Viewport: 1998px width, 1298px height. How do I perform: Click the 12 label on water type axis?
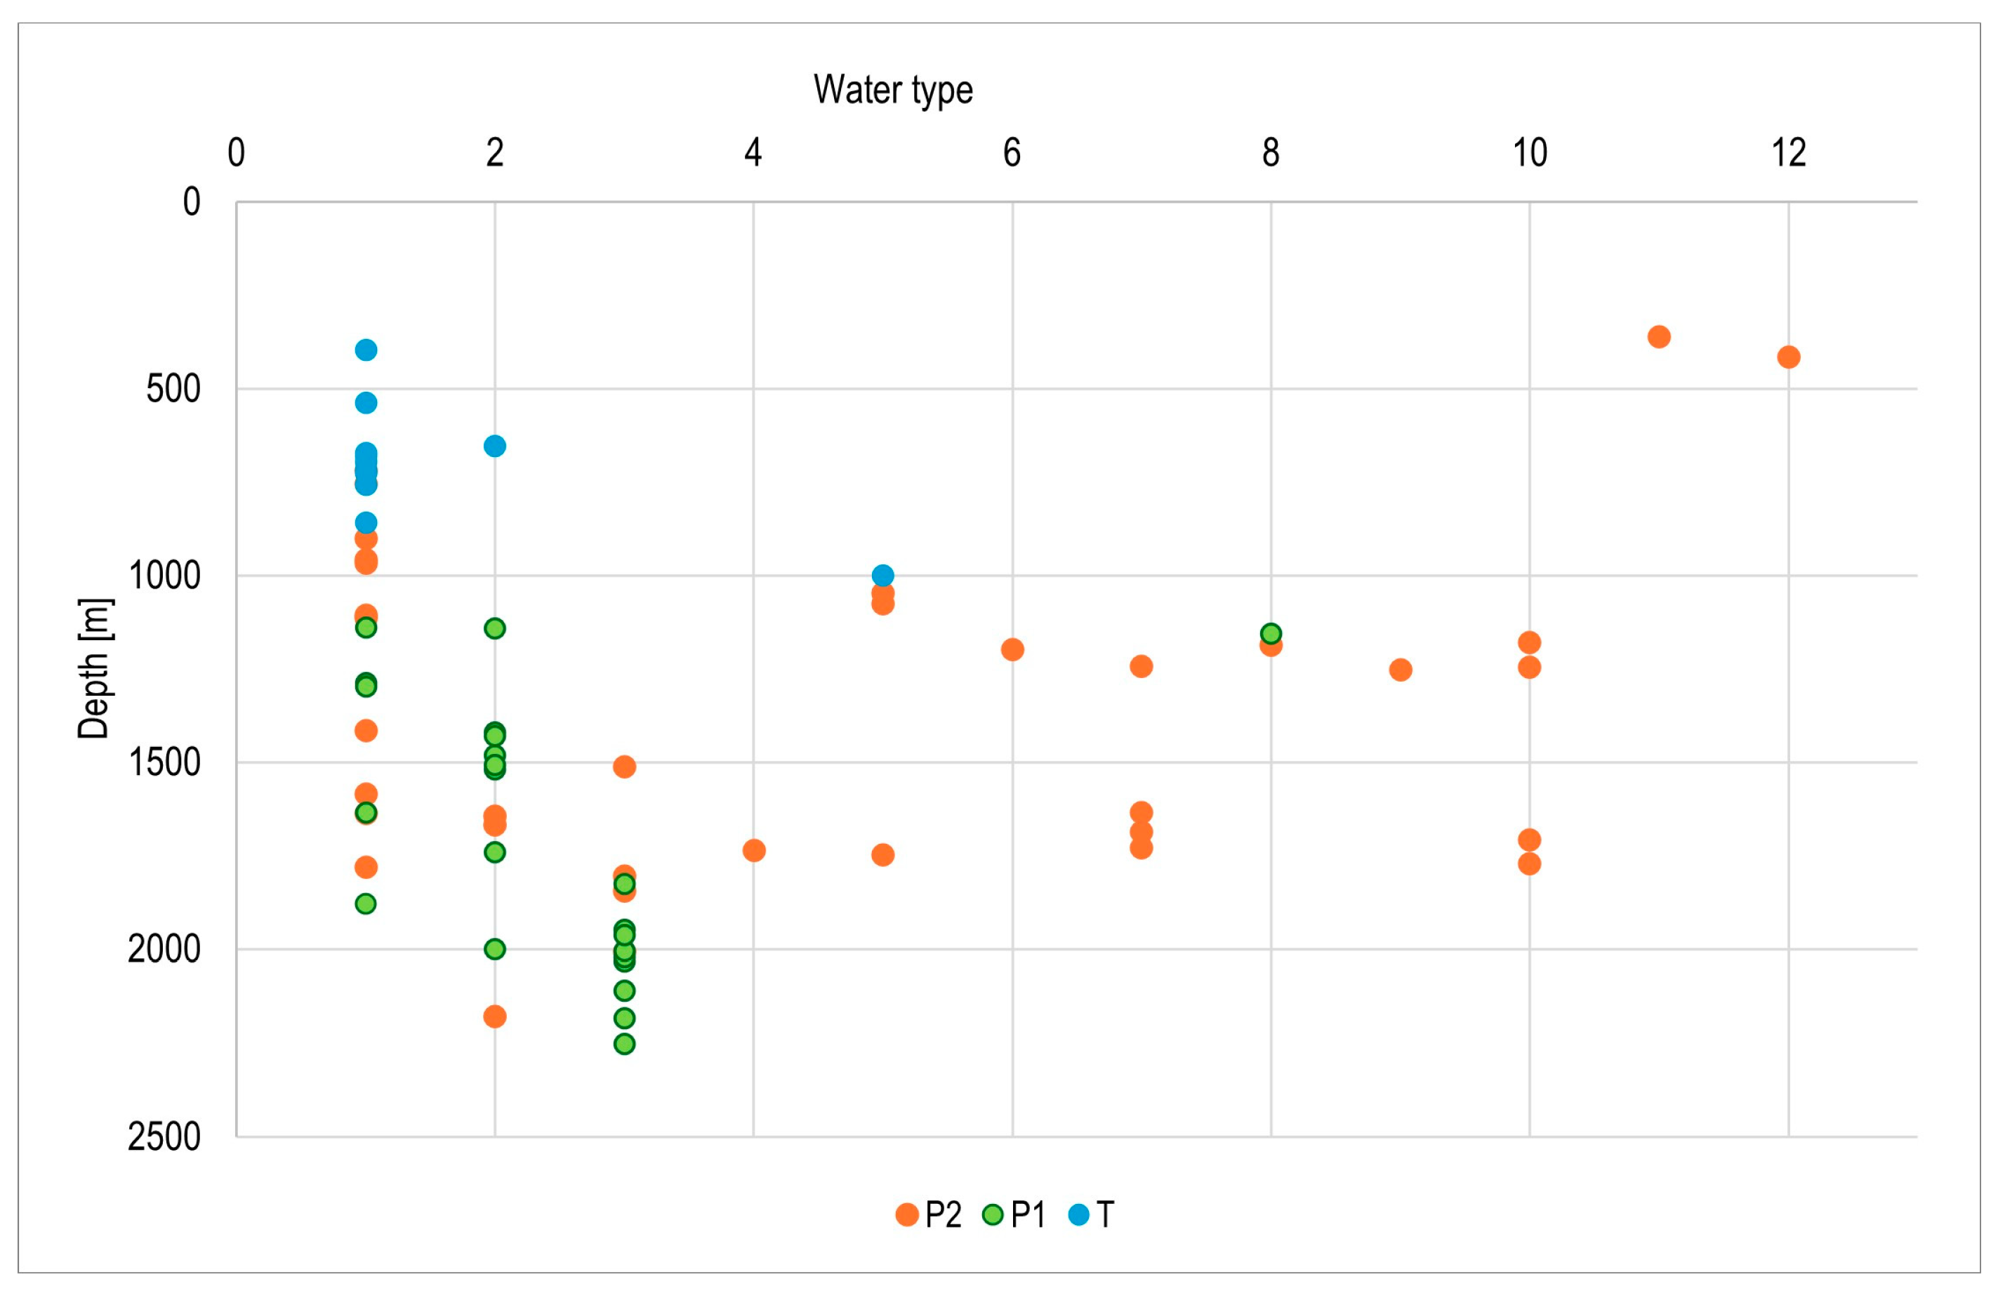(1788, 153)
